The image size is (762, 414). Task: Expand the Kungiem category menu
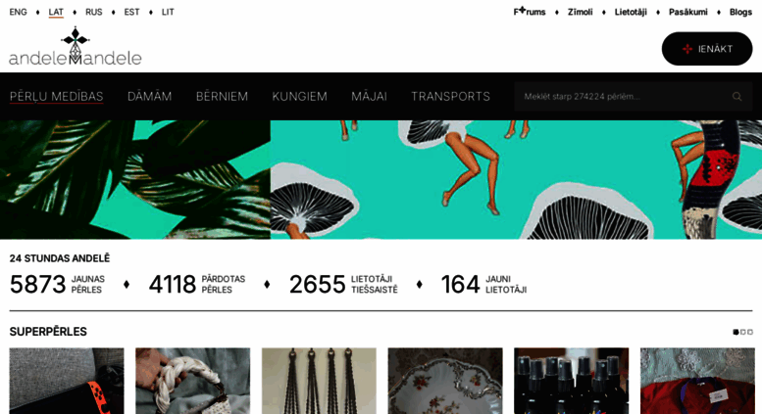pyautogui.click(x=300, y=97)
